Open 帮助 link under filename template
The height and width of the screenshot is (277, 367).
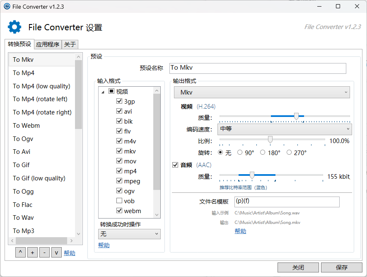pyautogui.click(x=240, y=231)
